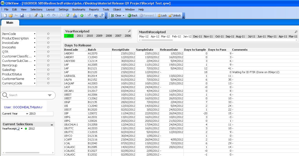
Task: Click the radio indicator next to ItemCode
Action: (x=48, y=34)
